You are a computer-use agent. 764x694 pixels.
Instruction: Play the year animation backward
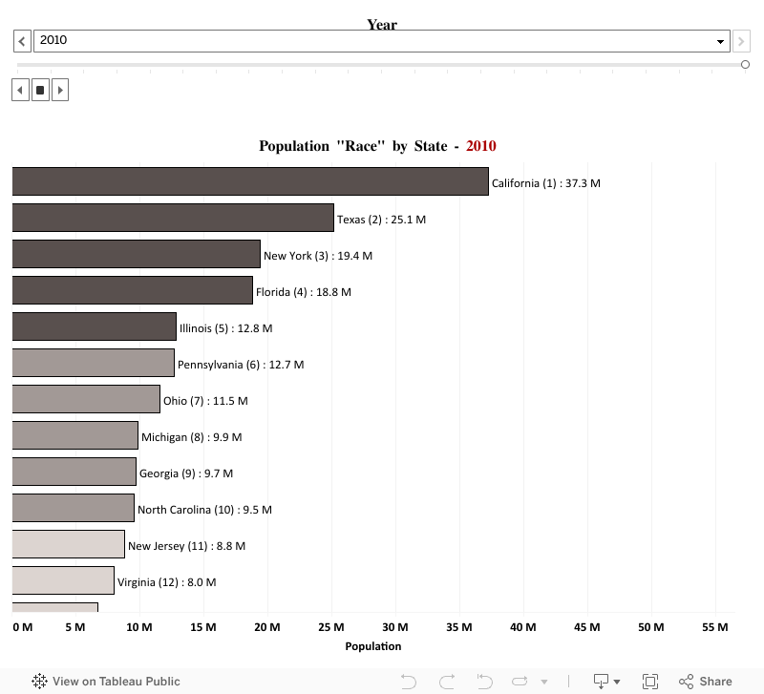coord(21,90)
